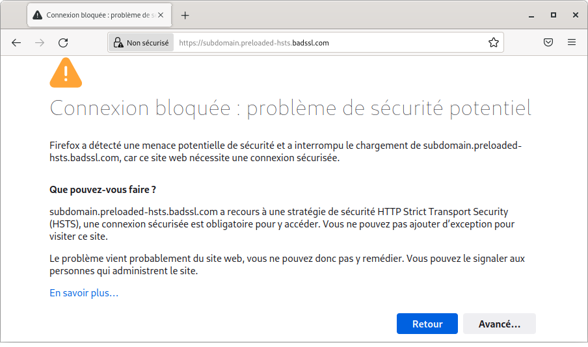
Task: Click the crossed-out padlock security icon
Action: click(118, 43)
